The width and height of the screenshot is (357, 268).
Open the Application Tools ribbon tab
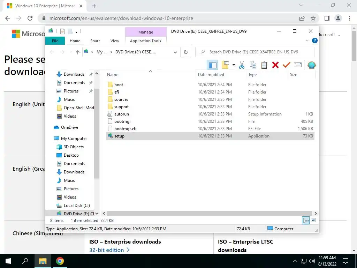point(145,41)
